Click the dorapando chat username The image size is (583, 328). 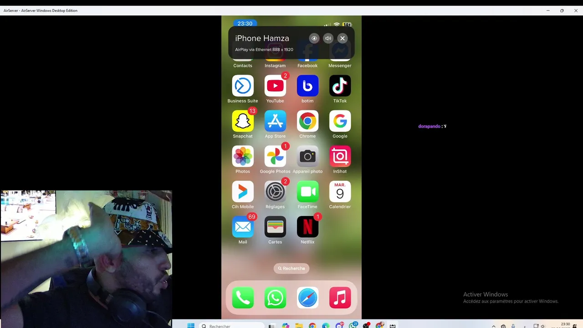tap(429, 126)
